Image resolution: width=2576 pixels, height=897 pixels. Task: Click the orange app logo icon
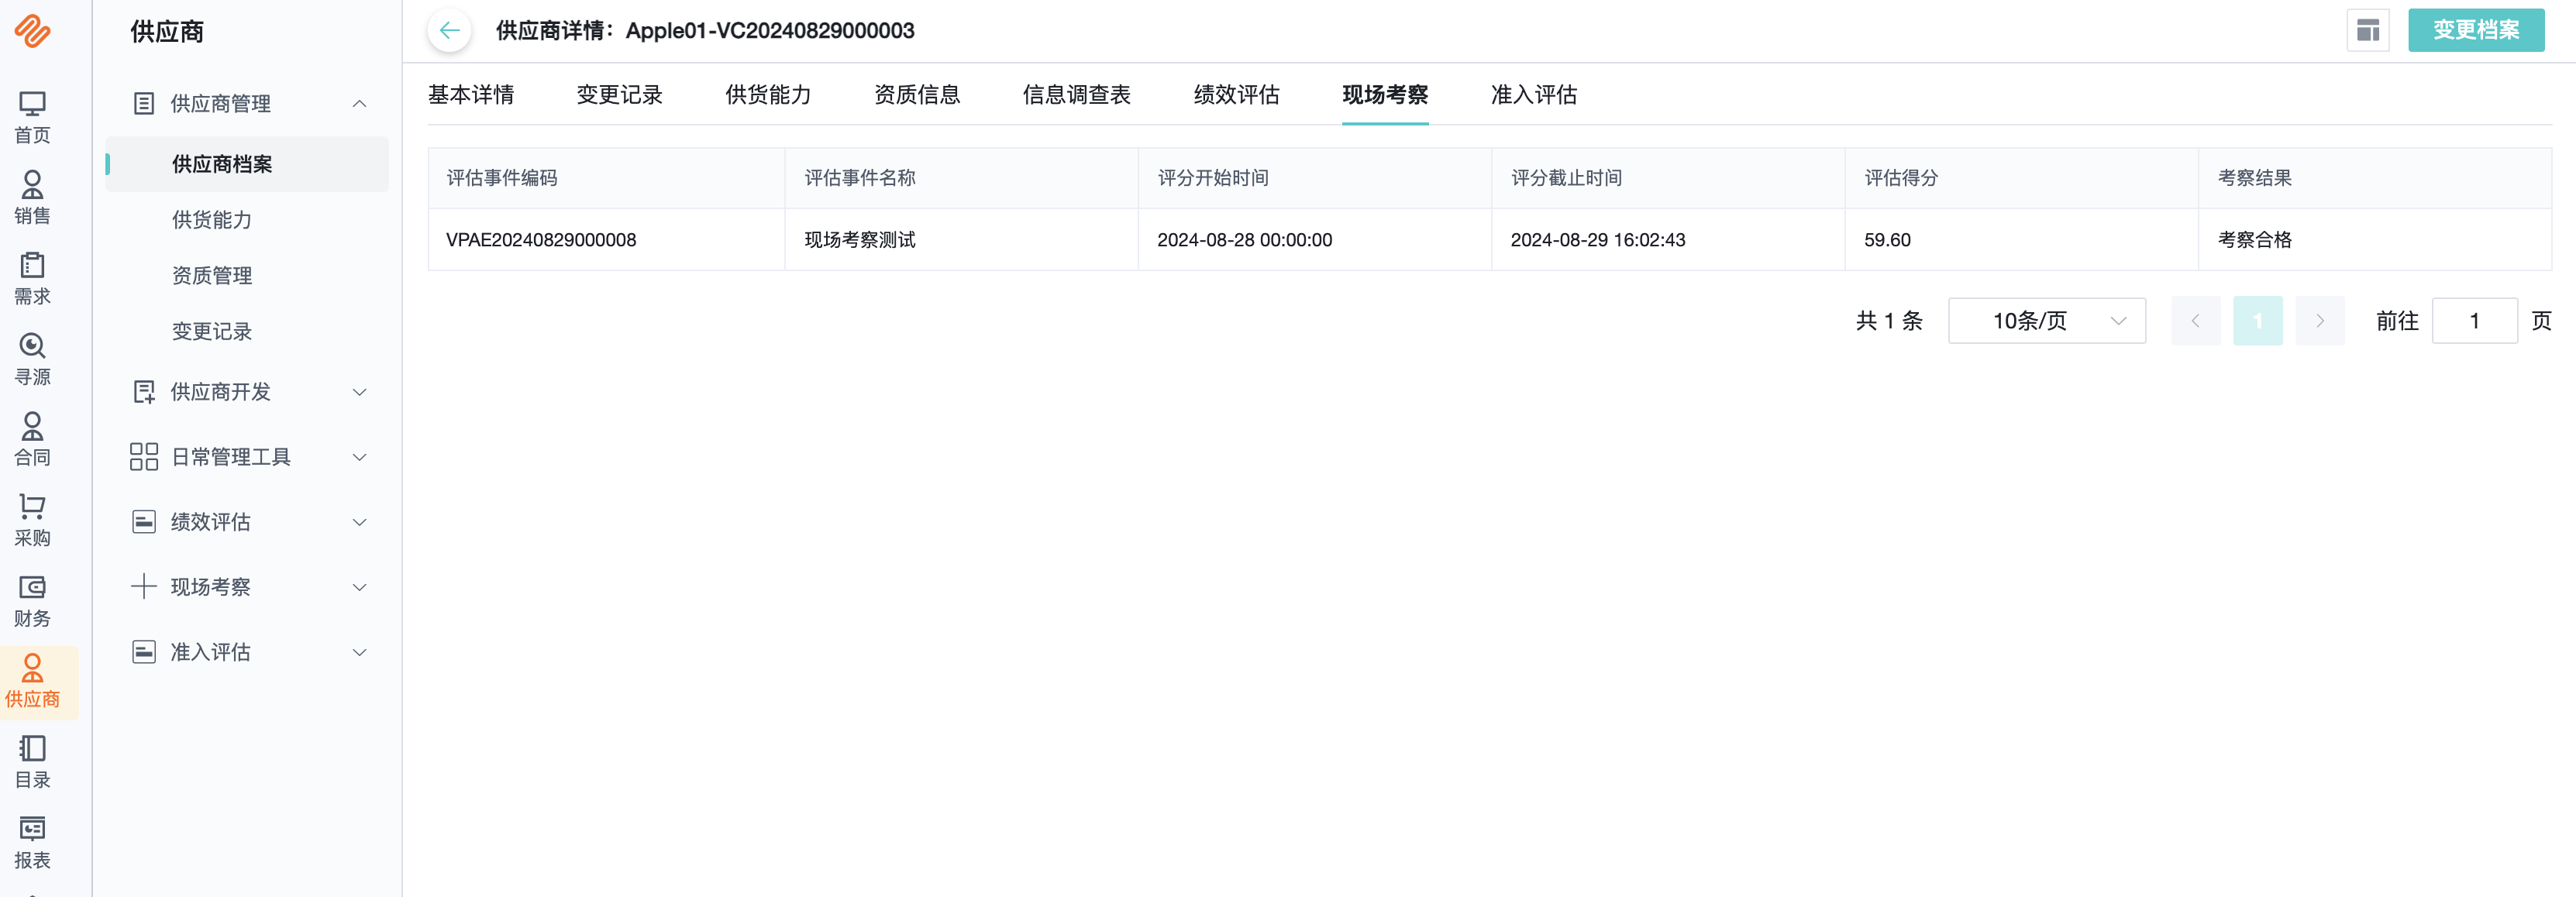(32, 31)
